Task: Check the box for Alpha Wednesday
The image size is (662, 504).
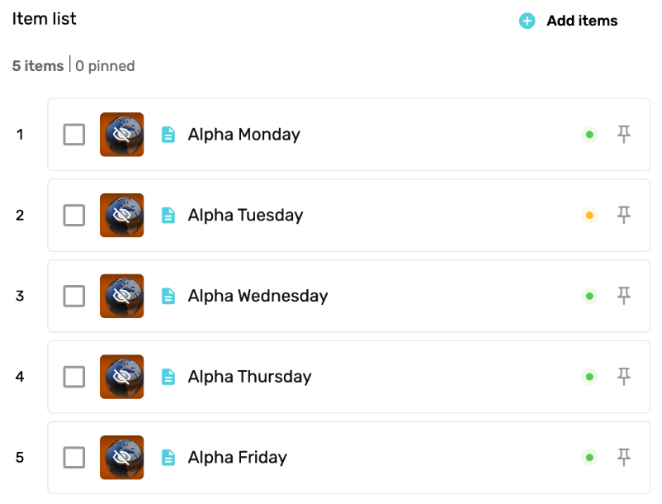Action: pos(74,296)
